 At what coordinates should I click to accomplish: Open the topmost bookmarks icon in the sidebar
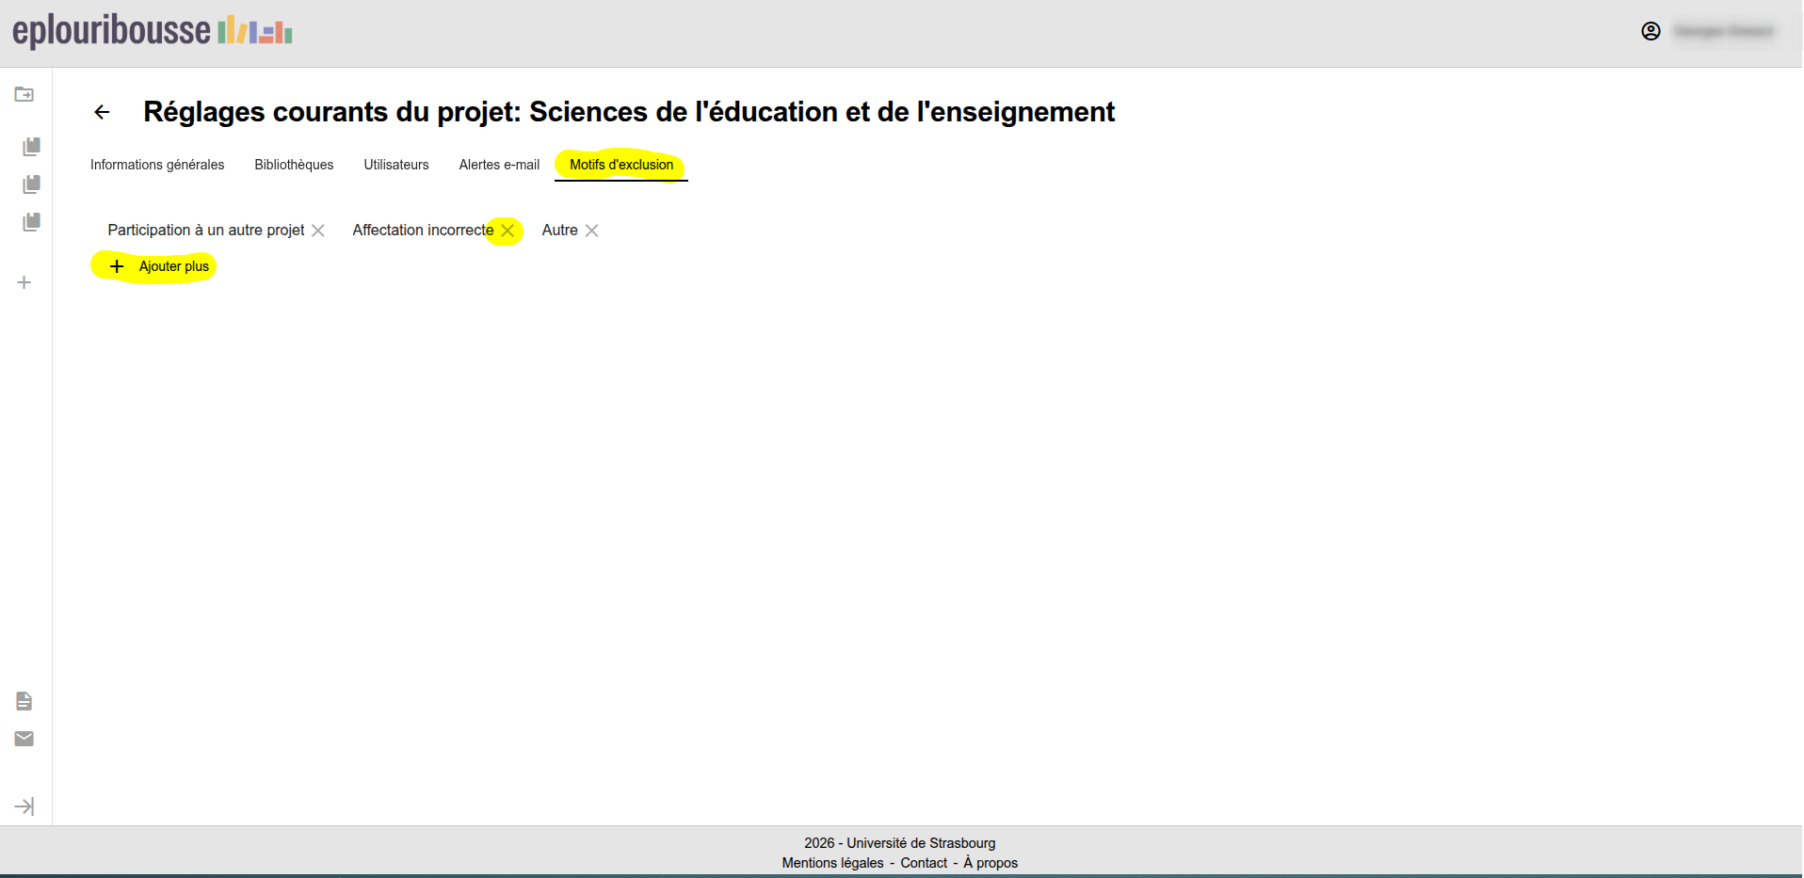point(31,147)
